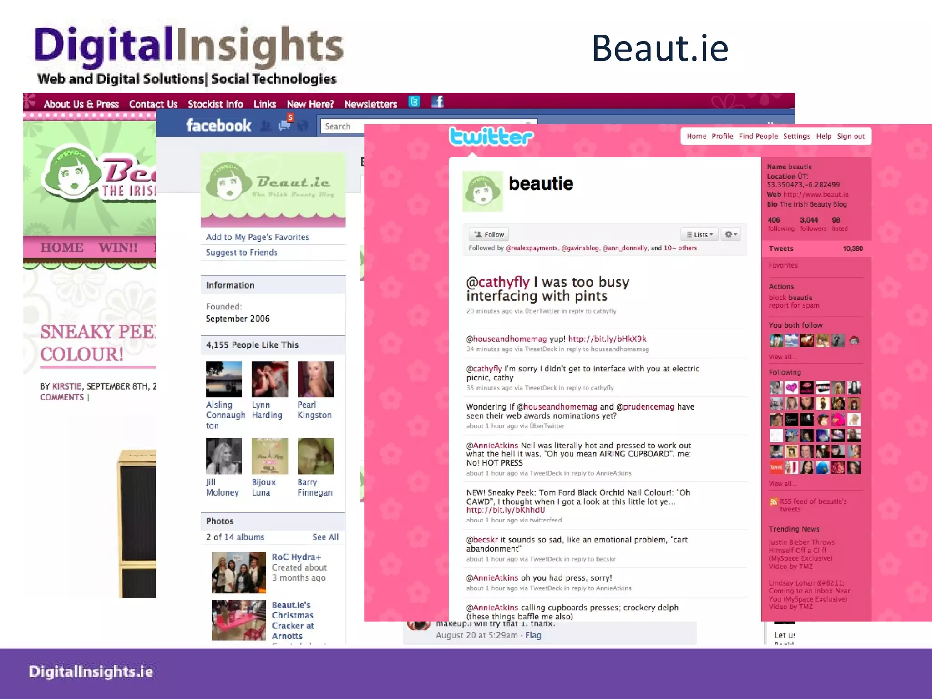Click About Us & Press link
This screenshot has width=932, height=699.
81,104
